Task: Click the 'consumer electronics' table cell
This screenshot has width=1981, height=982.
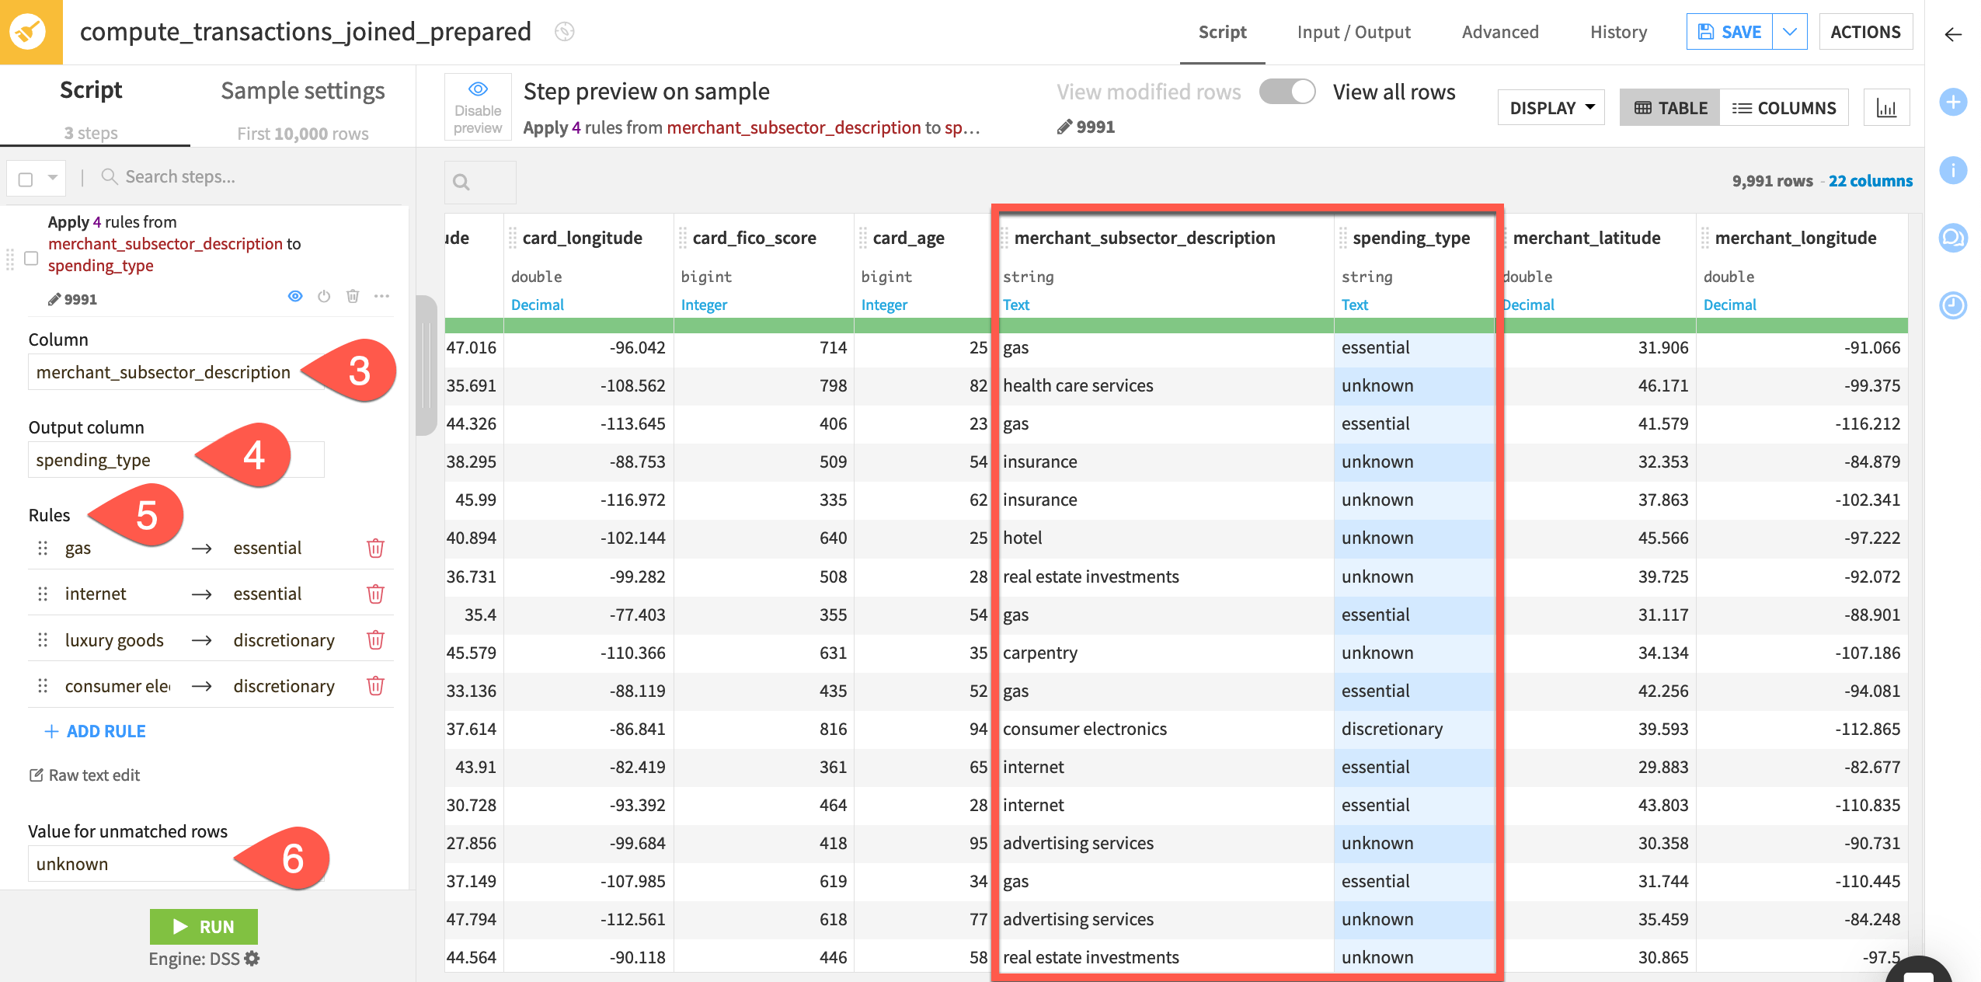Action: (x=1165, y=730)
